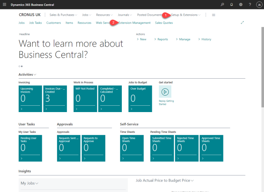The width and height of the screenshot is (264, 192).
Task: Expand the New actions group
Action: (x=142, y=39)
